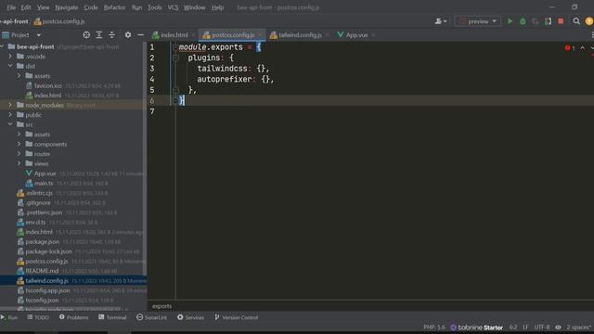Click the reader mode eye icon

coord(558,328)
